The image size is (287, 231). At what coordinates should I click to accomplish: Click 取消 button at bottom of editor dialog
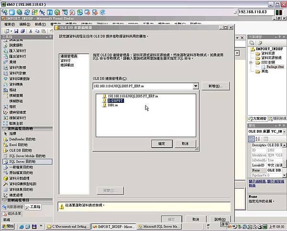[196, 219]
